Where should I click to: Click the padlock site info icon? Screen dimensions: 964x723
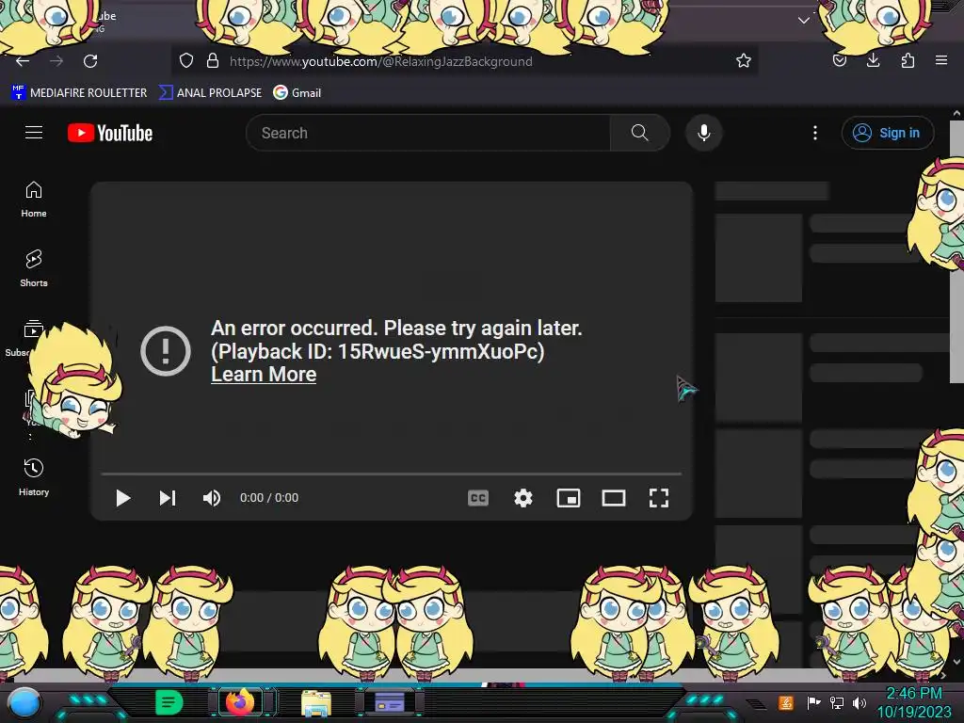pyautogui.click(x=213, y=60)
